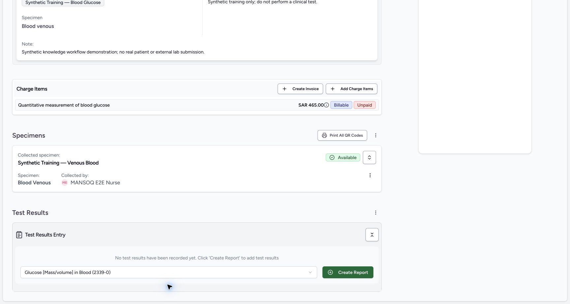This screenshot has width=570, height=304.
Task: Print All QR Codes for specimens
Action: click(342, 135)
